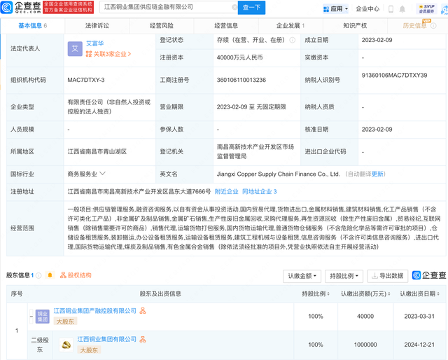The image size is (448, 360).
Task: Open 企业中心 link
Action: [367, 9]
